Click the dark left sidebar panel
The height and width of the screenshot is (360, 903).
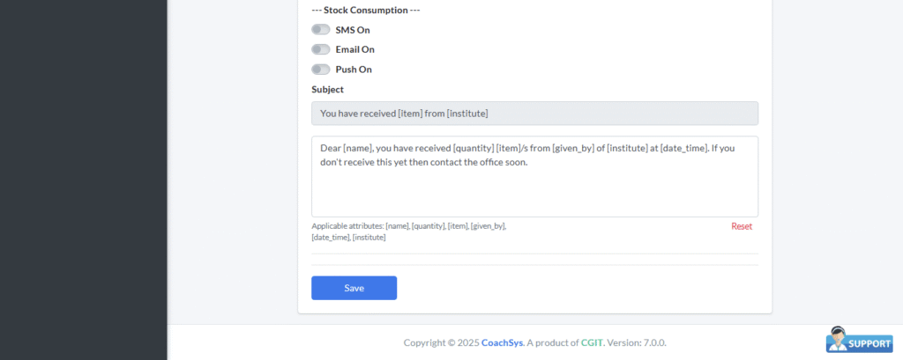click(x=83, y=176)
